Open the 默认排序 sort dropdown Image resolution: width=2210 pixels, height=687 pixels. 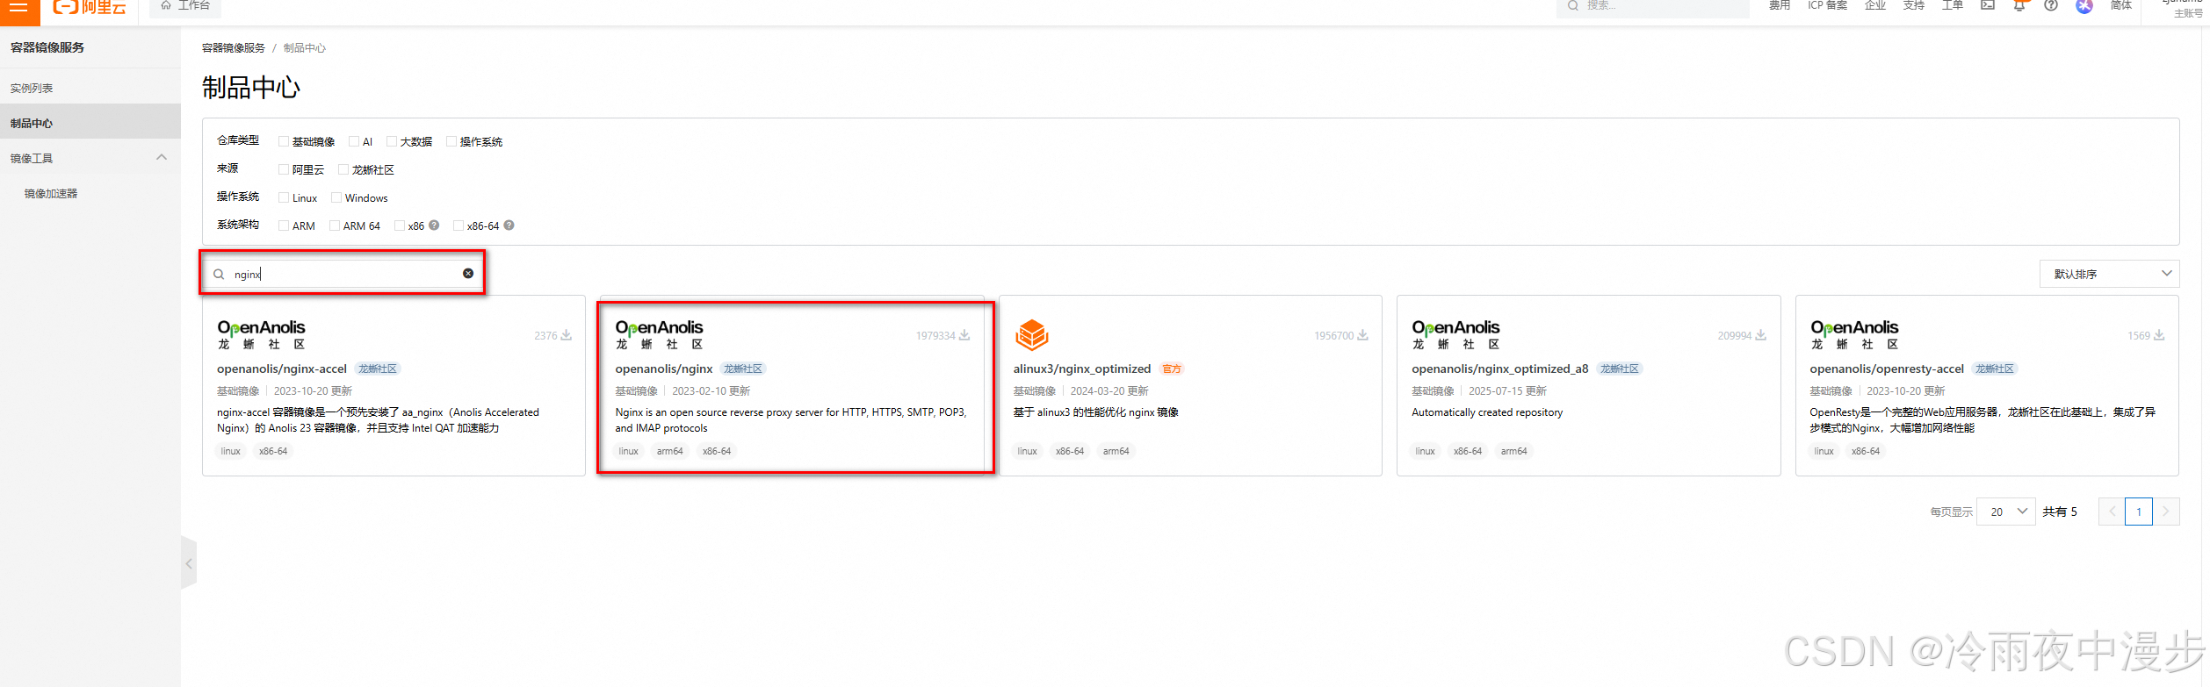point(2109,274)
